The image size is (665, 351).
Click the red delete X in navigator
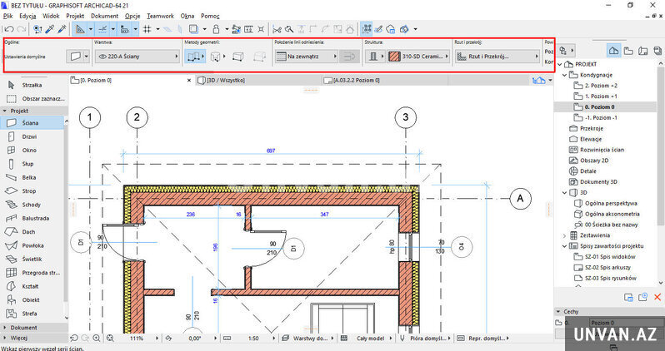tap(657, 297)
